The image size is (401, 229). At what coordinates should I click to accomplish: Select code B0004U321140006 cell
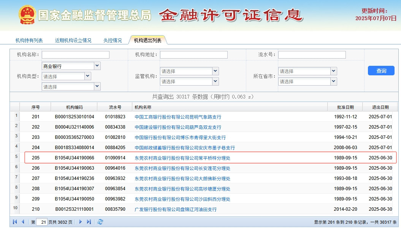(x=74, y=127)
